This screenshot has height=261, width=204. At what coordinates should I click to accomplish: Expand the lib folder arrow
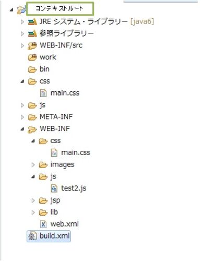[x=33, y=212]
